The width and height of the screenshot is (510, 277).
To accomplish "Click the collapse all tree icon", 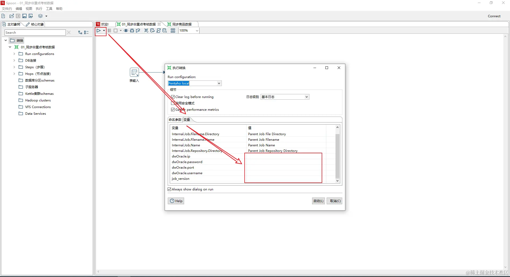I will coord(86,32).
